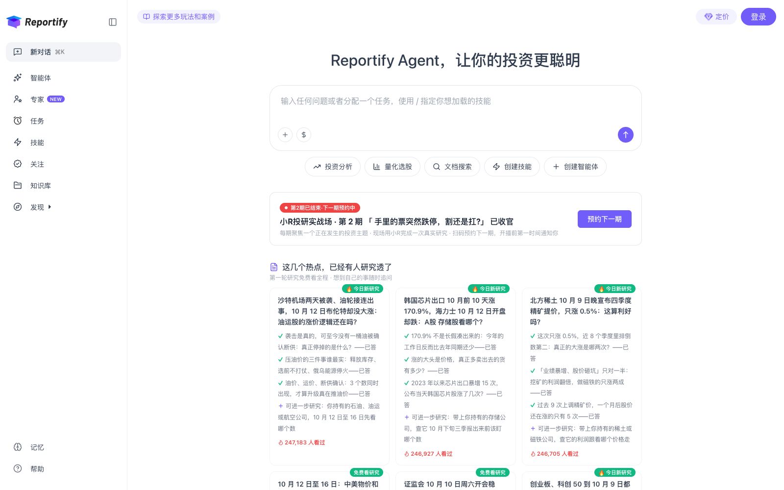Open the 韩国芯片出口 research card

(456, 376)
